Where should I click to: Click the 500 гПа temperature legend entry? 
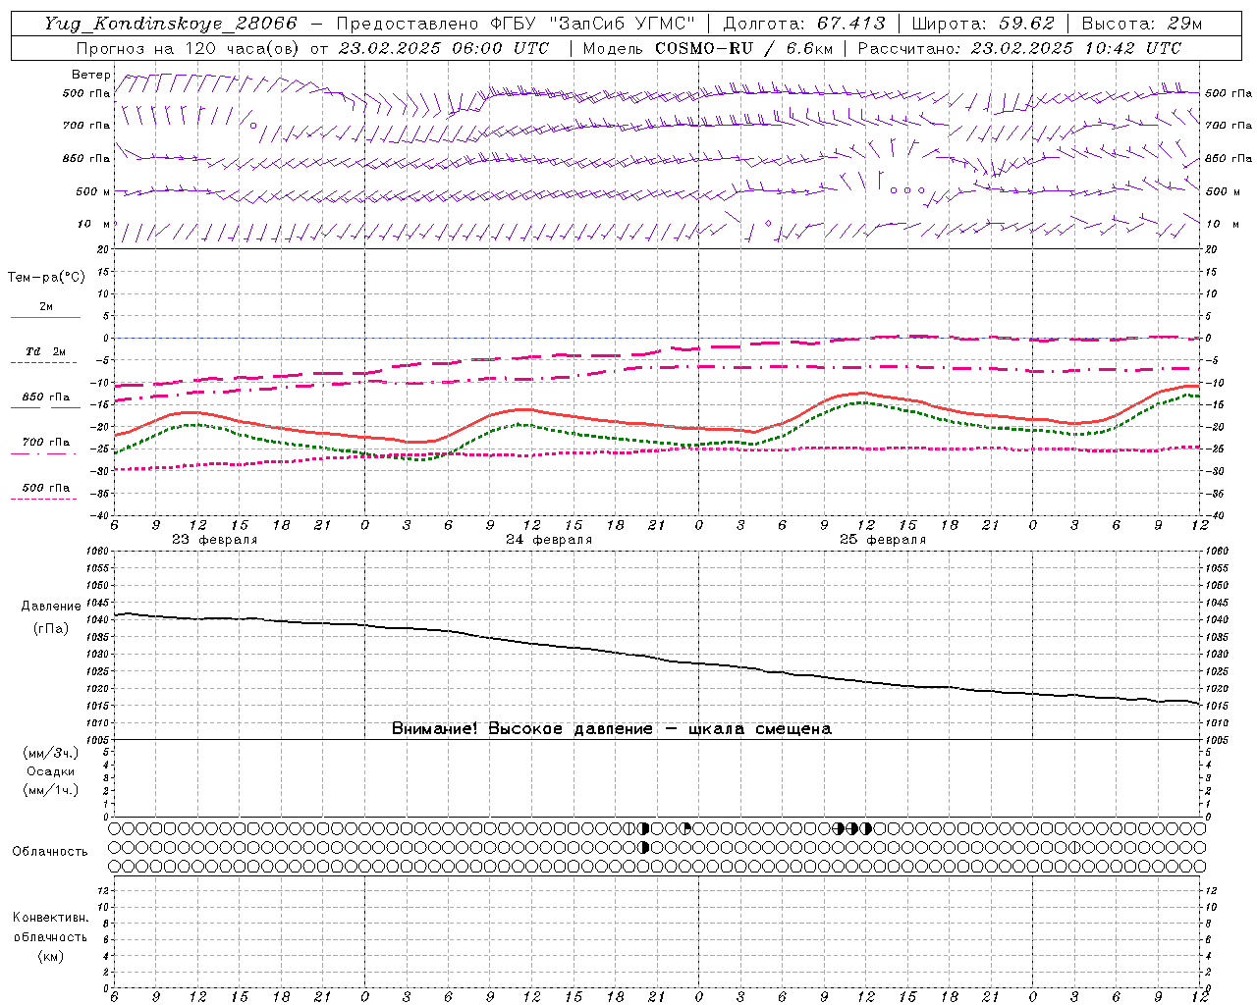click(46, 488)
